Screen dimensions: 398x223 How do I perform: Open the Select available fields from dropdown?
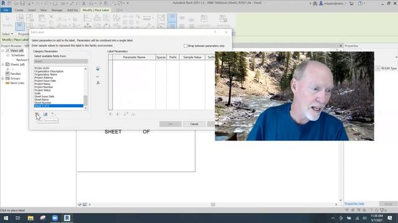pos(61,61)
